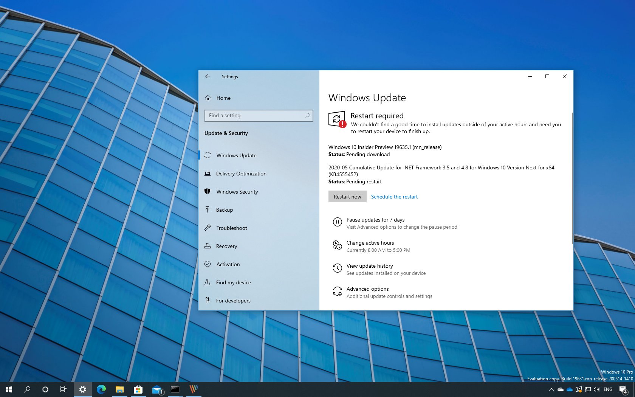Select the Windows Security shield icon
635x397 pixels.
[207, 192]
